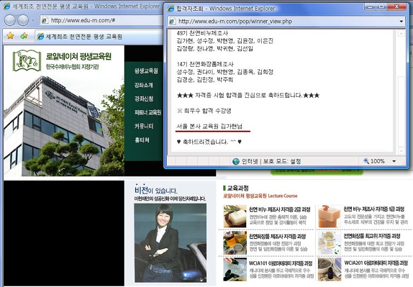Click the Back arrow in main browser

(x=10, y=20)
